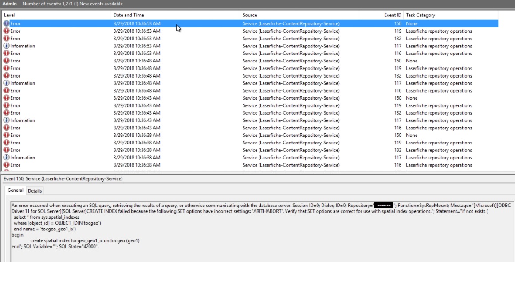The image size is (515, 287).
Task: Click the None task category at 10:36:48
Action: click(412, 61)
